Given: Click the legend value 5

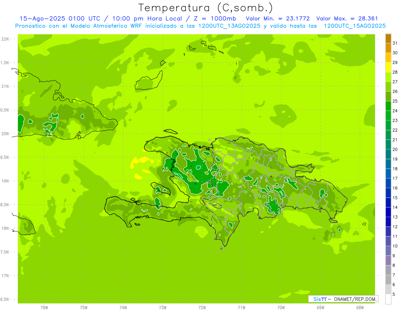Looking at the screenshot, I should pyautogui.click(x=394, y=294).
